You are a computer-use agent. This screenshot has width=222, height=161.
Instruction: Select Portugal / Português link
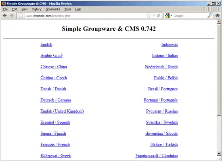161,100
